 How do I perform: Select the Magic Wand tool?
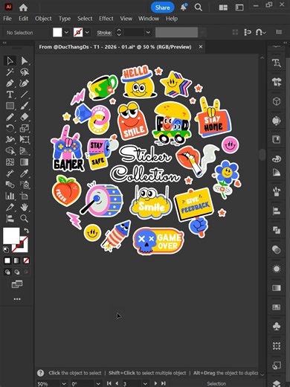pyautogui.click(x=10, y=72)
